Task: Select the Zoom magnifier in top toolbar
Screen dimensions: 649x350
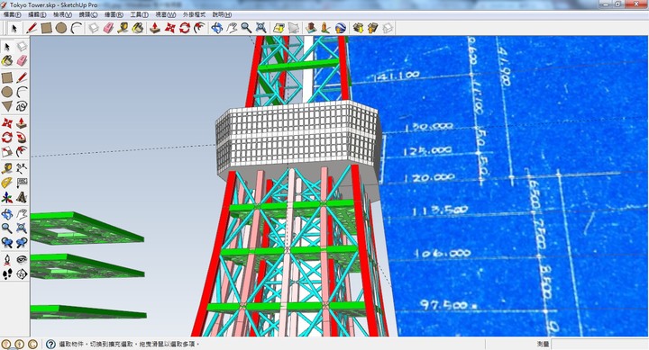Action: click(x=246, y=28)
